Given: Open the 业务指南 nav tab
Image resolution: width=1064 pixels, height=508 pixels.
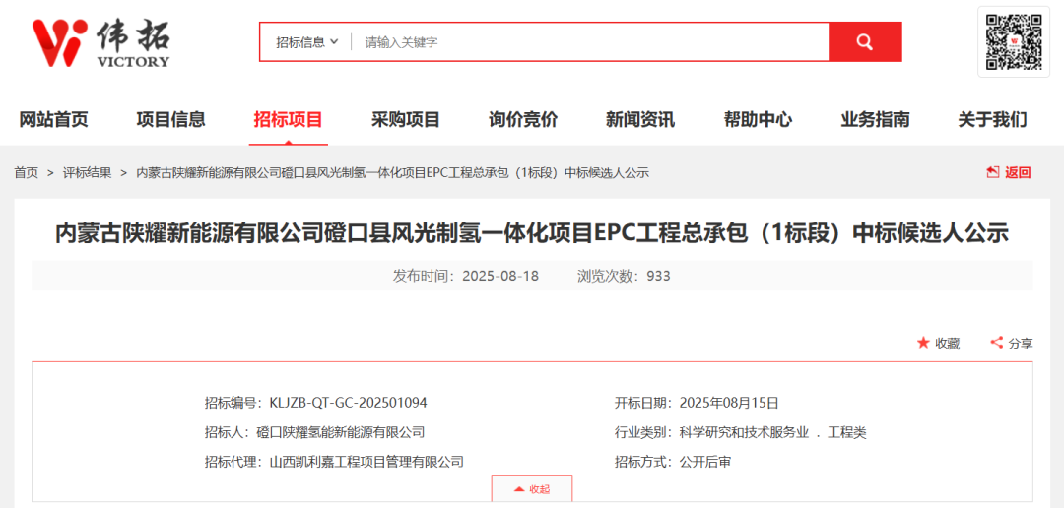Looking at the screenshot, I should (874, 119).
